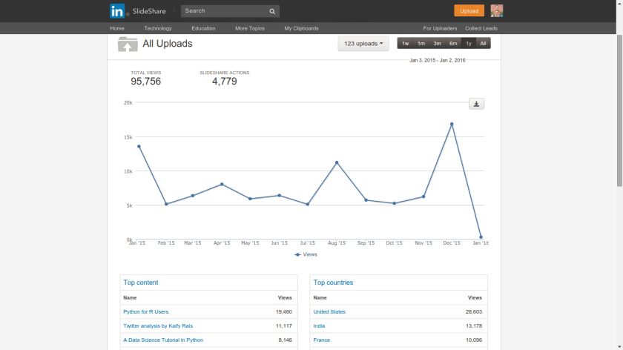Open the For Uploaders menu
This screenshot has width=623, height=350.
click(x=440, y=28)
